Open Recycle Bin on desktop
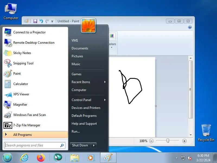Viewport: 217px width, 163px height. [x=206, y=133]
